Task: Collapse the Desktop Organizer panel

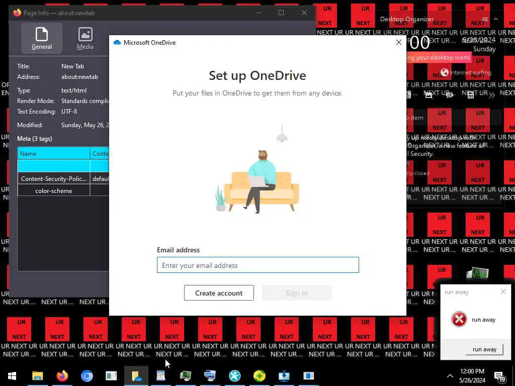Action: [496, 20]
